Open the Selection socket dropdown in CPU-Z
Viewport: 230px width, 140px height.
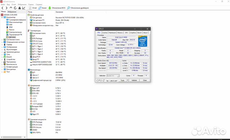click(x=113, y=76)
